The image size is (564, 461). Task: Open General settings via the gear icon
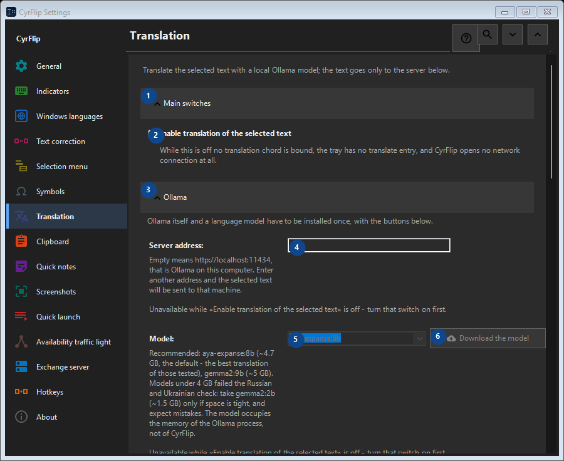click(x=21, y=66)
